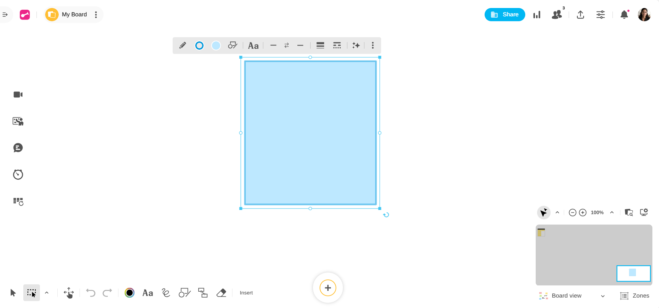Toggle the Zones panel
Viewport: 659px width, 308px height.
pos(635,296)
